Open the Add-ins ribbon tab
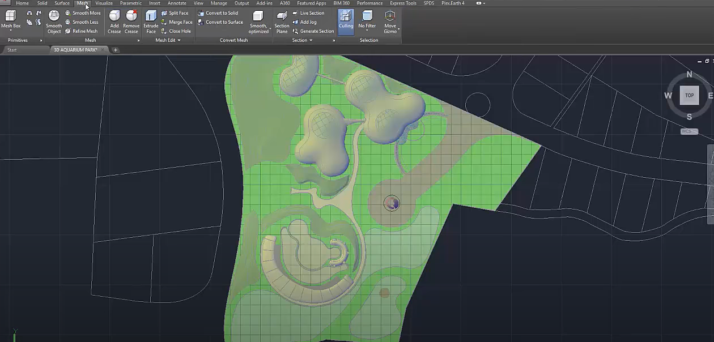714x342 pixels. [x=264, y=3]
